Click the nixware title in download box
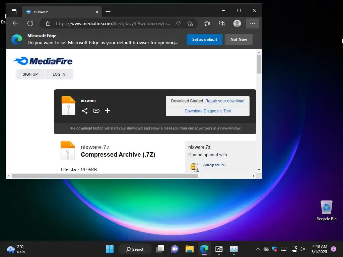 [88, 101]
